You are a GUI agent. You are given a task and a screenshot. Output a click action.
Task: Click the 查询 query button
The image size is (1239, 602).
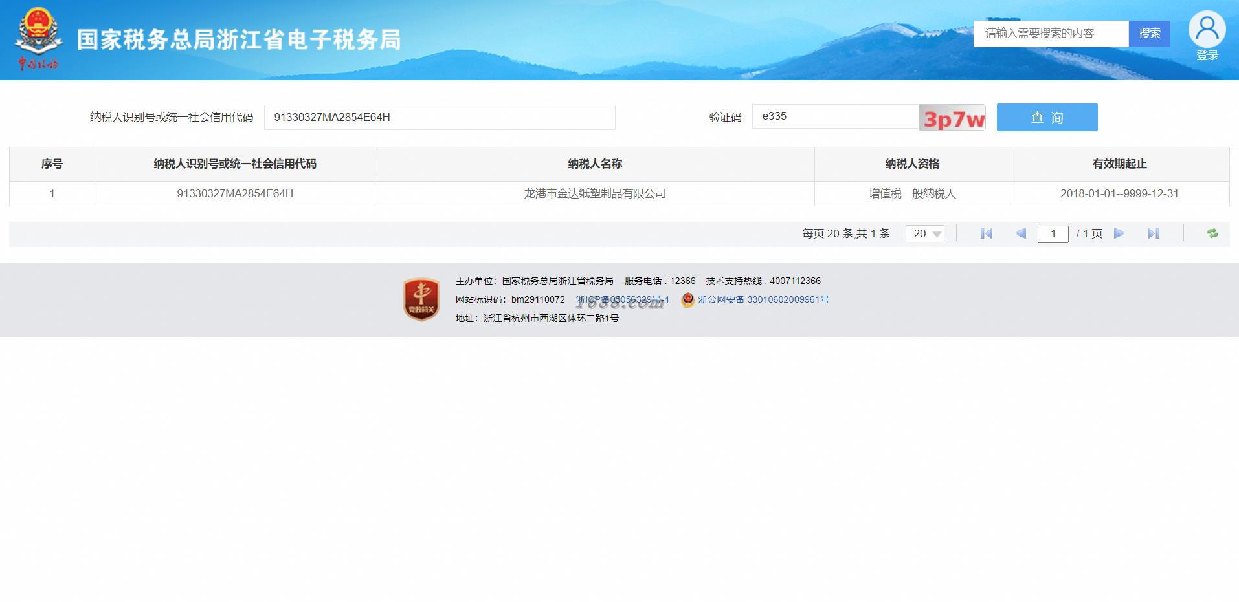pos(1047,117)
